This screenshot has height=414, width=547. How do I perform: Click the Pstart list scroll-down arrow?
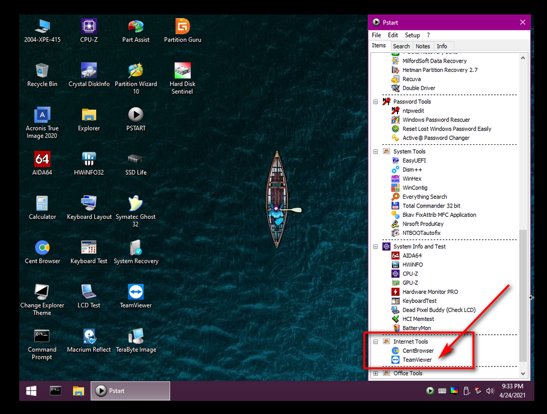(523, 374)
